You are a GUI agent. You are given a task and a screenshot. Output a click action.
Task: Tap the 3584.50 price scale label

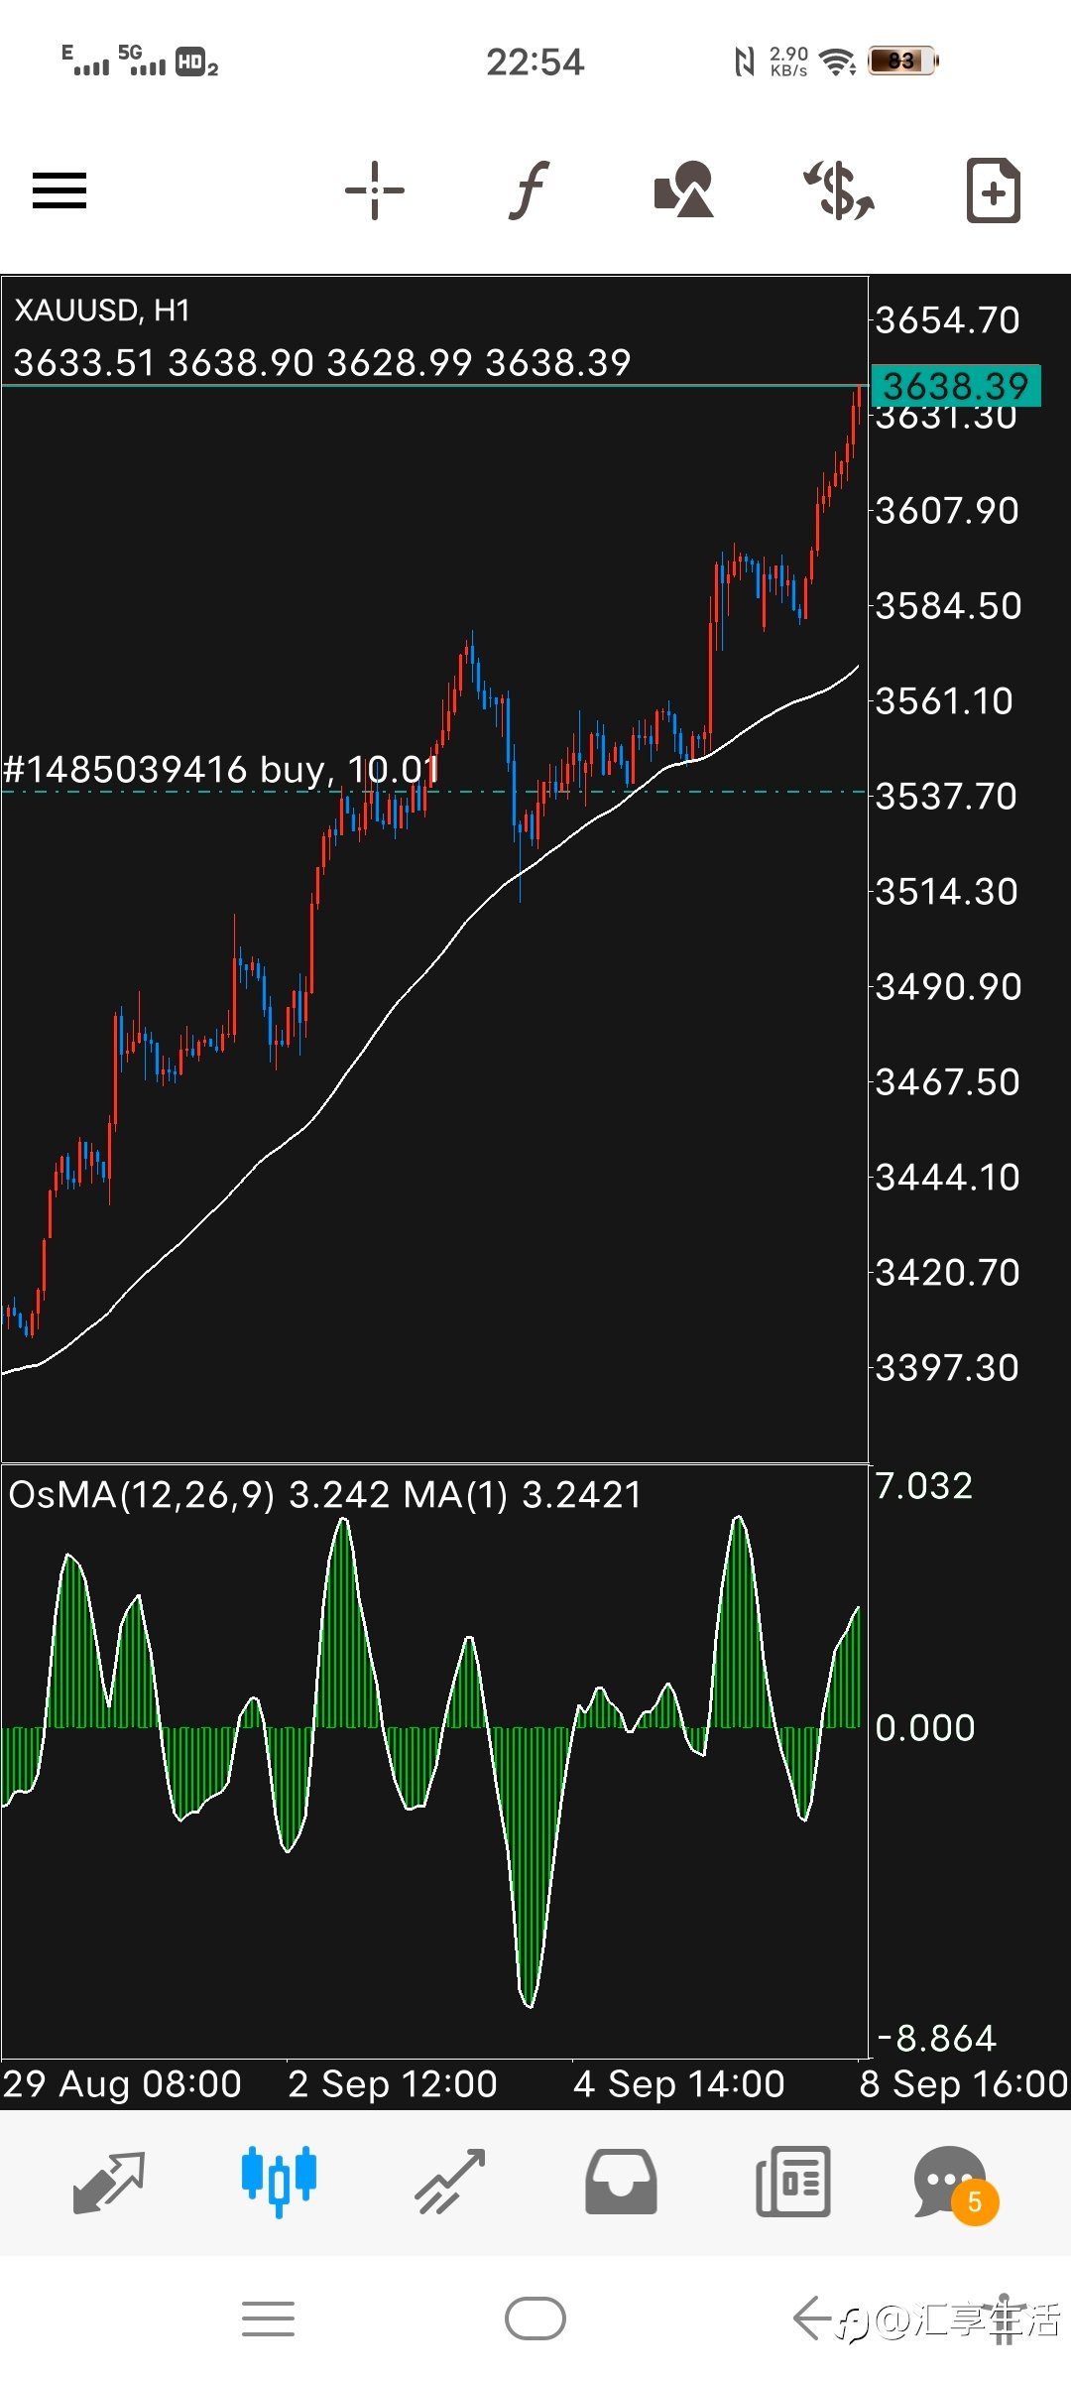[x=947, y=606]
